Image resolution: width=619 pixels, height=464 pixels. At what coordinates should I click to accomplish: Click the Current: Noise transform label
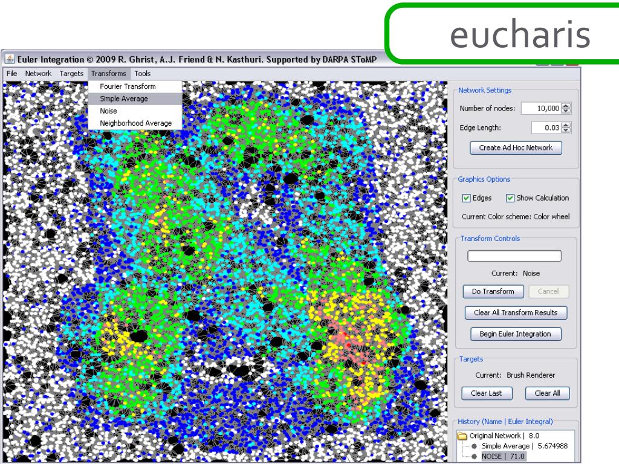515,274
